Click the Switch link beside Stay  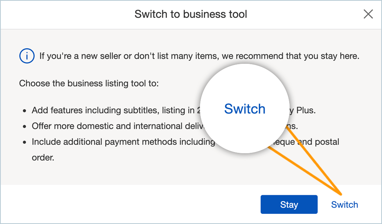[x=344, y=205]
